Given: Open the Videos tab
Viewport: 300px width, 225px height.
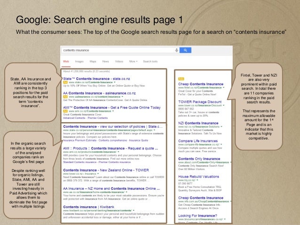Looking at the screenshot, I should point(119,62).
